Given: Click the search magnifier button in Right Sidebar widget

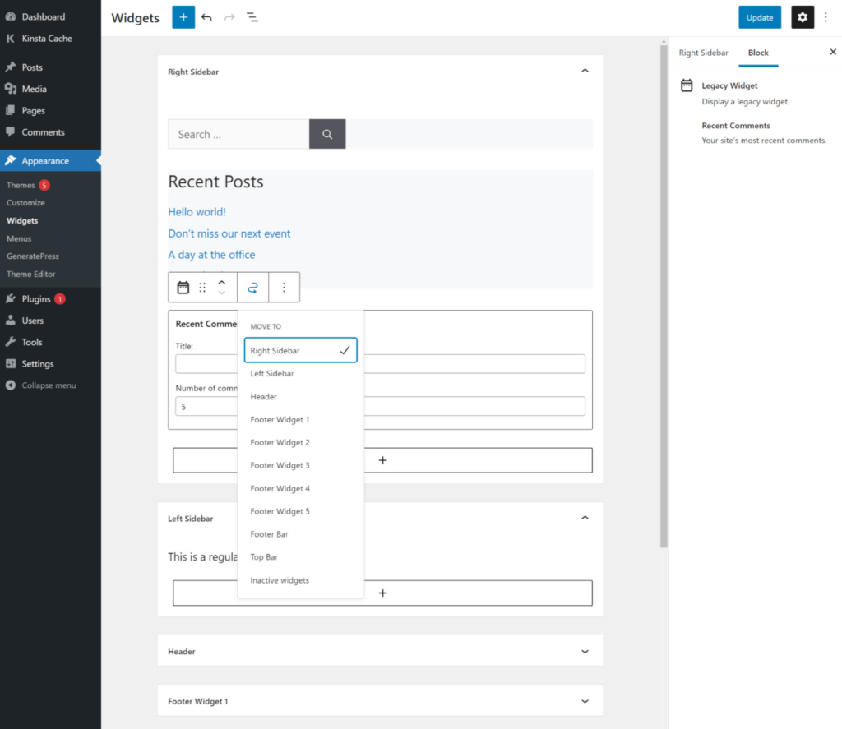Looking at the screenshot, I should (x=326, y=133).
